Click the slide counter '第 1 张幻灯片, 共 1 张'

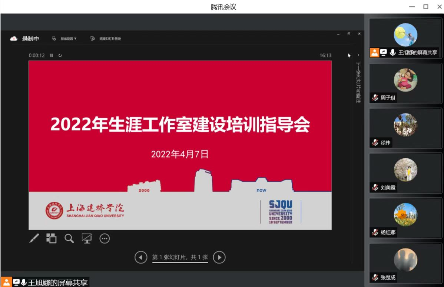180,257
